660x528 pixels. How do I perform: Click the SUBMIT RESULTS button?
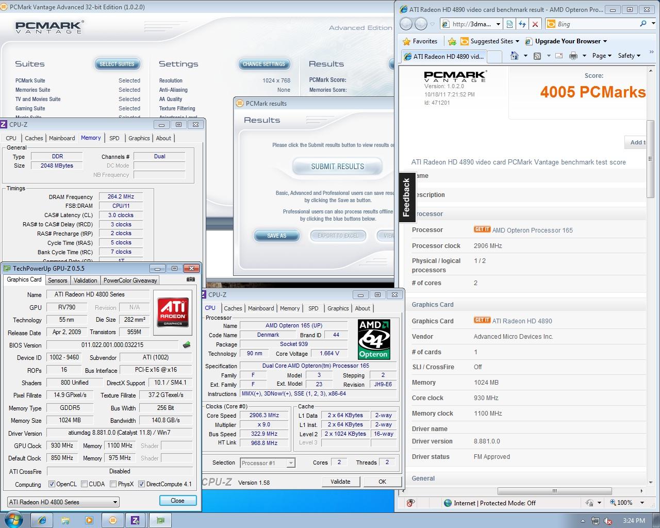click(338, 167)
